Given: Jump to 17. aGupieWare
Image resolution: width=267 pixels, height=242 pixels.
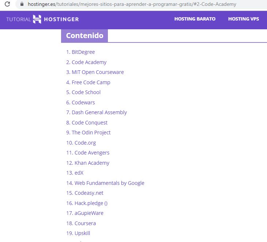Looking at the screenshot, I should coord(84,213).
